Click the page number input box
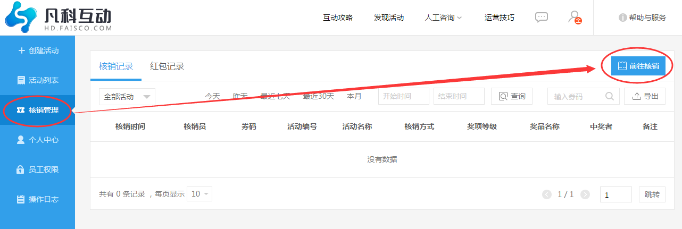This screenshot has width=682, height=229. pyautogui.click(x=616, y=194)
